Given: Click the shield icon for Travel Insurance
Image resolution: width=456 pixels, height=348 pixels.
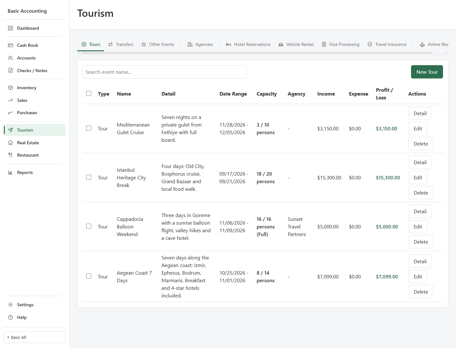Looking at the screenshot, I should (370, 45).
